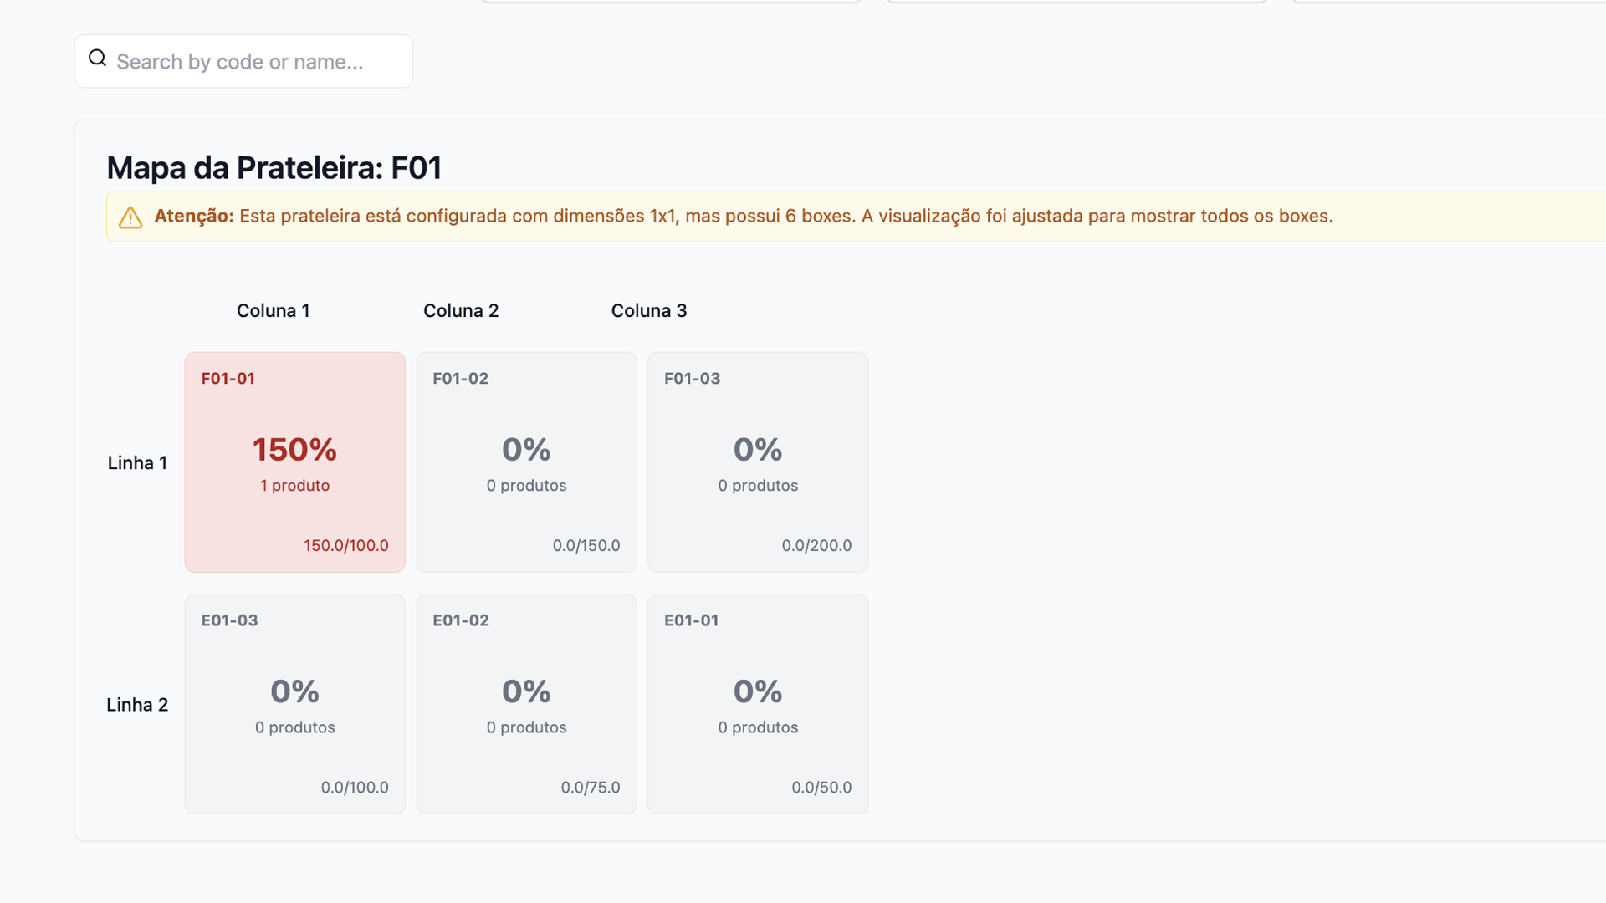1606x903 pixels.
Task: Click the 0.0/200.0 capacity in F01-03
Action: click(x=816, y=546)
